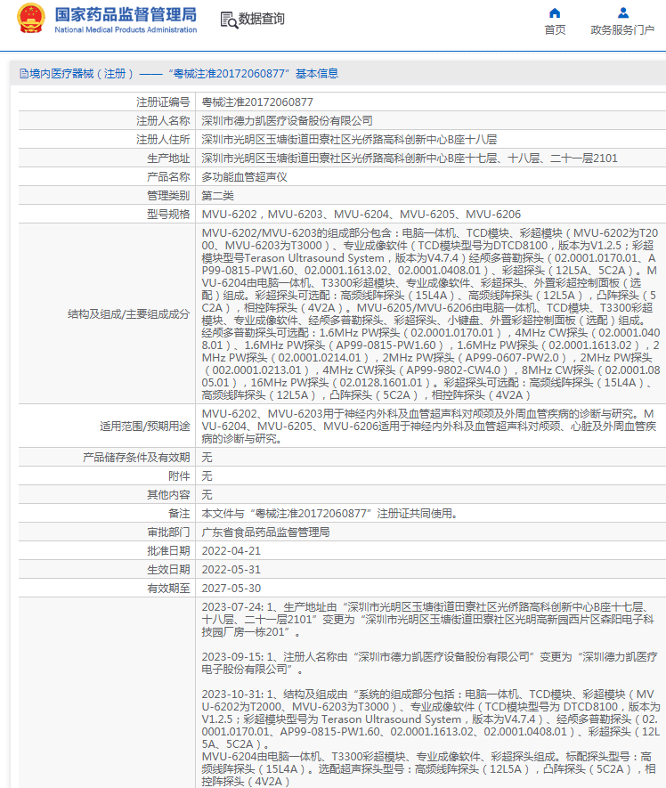This screenshot has width=666, height=788.
Task: Click the 首页 home icon
Action: pyautogui.click(x=555, y=13)
